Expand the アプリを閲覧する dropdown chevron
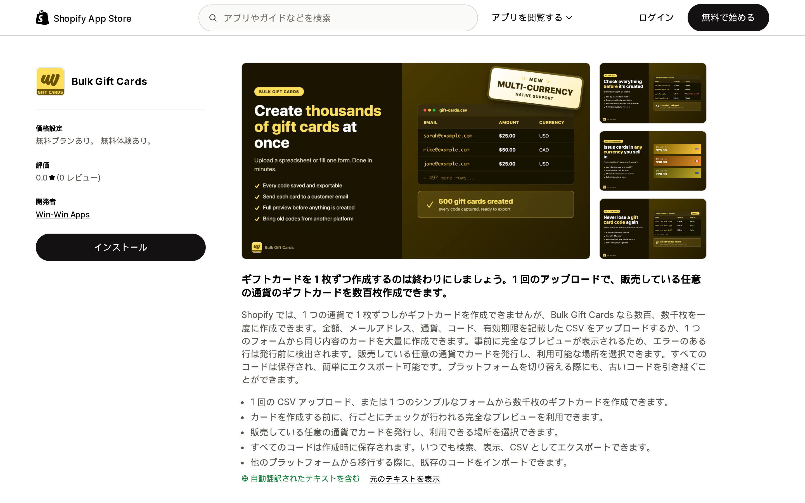 (x=569, y=18)
